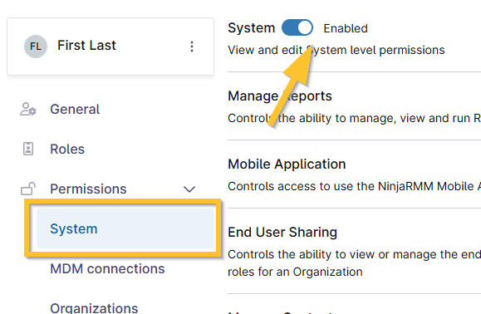Open the Roles page
Image resolution: width=481 pixels, height=314 pixels.
pos(67,149)
